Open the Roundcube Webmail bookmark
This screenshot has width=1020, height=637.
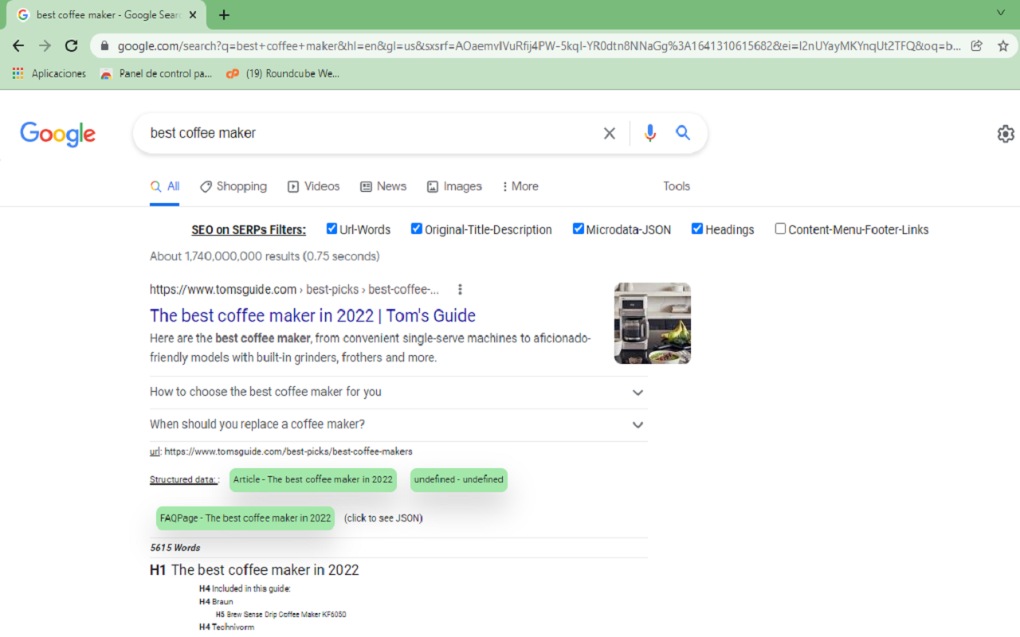pyautogui.click(x=283, y=73)
